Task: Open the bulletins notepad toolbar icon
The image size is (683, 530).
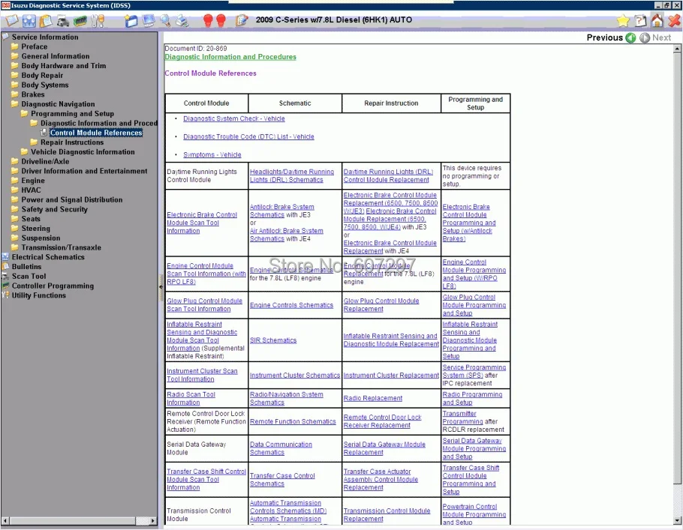Action: coord(46,20)
